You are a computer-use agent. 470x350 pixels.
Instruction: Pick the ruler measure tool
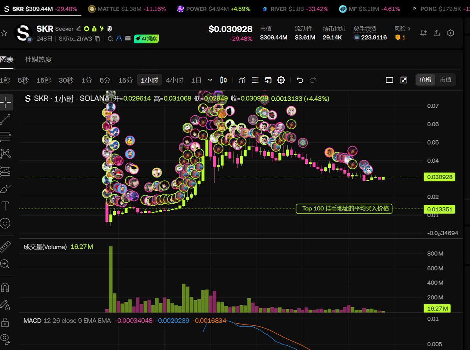coord(5,247)
